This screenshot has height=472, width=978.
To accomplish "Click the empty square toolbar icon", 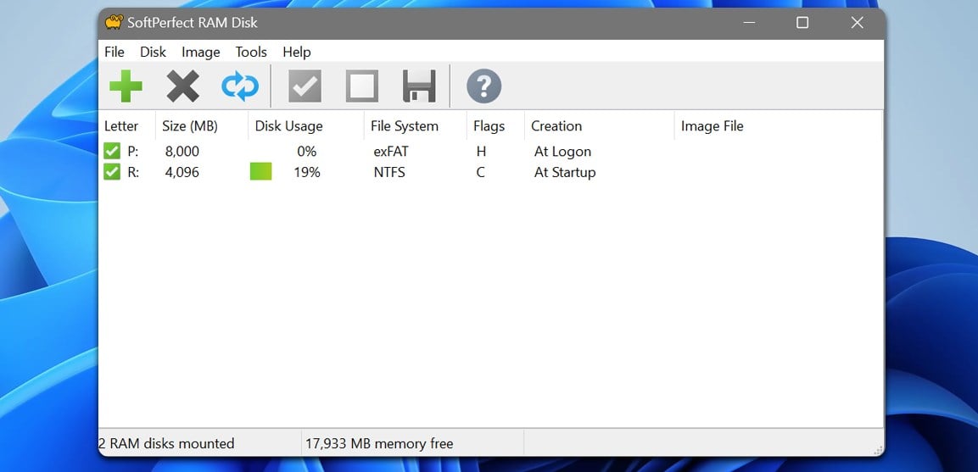I will coord(361,86).
